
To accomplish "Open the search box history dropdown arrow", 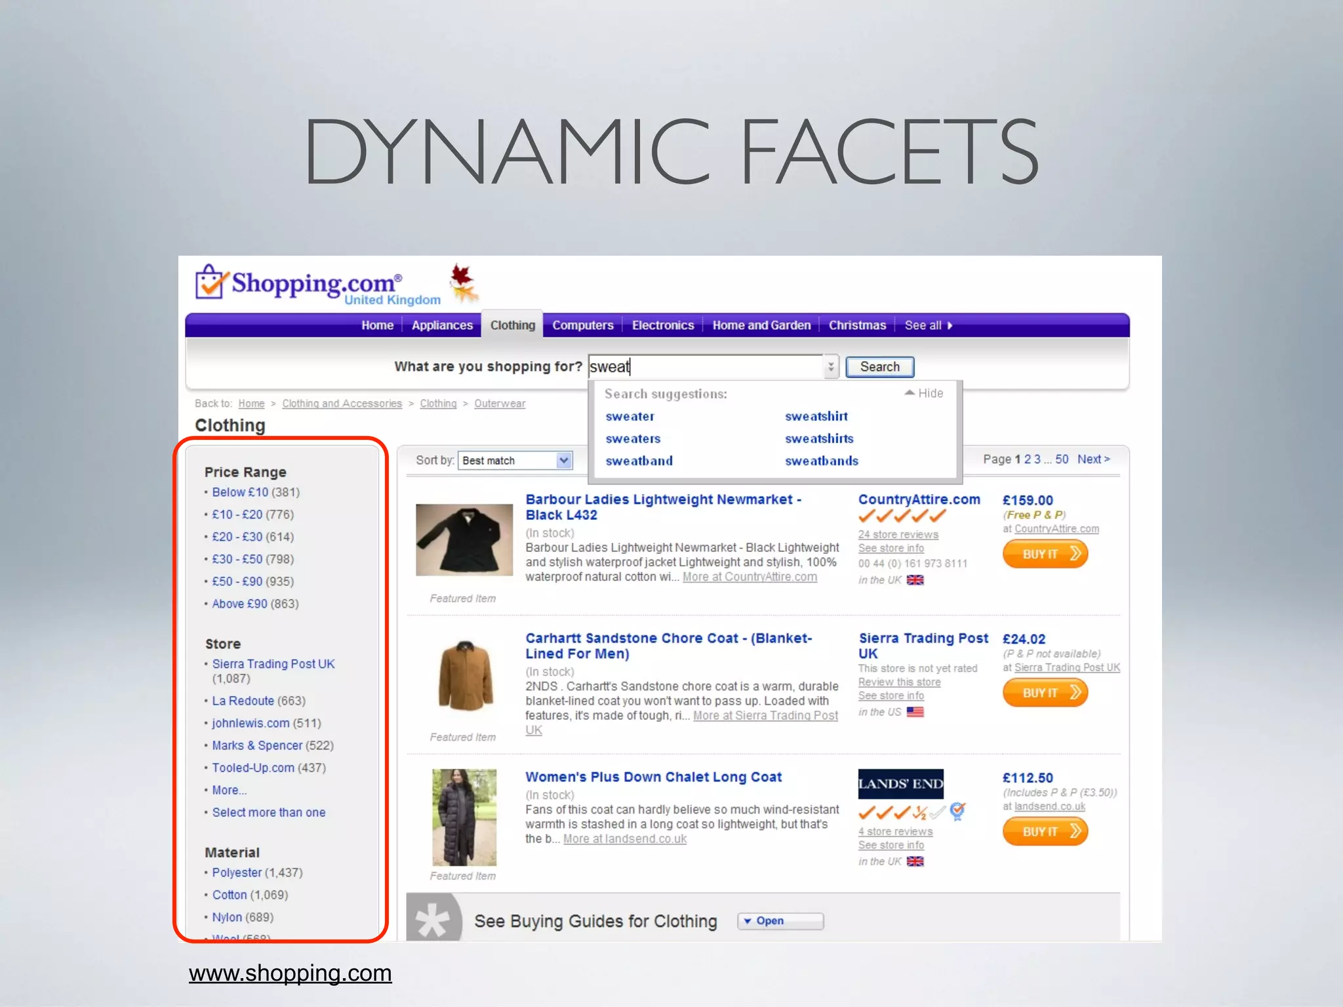I will (x=831, y=366).
